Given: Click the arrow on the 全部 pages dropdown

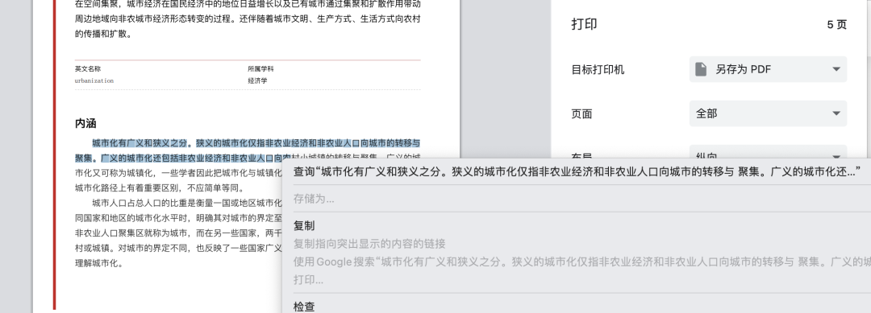Looking at the screenshot, I should pos(836,113).
